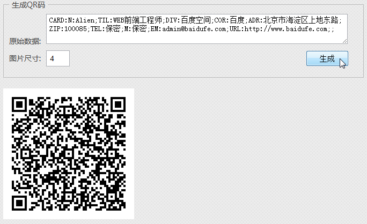
Task: Click into the 图片尺寸 size field
Action: tap(58, 58)
